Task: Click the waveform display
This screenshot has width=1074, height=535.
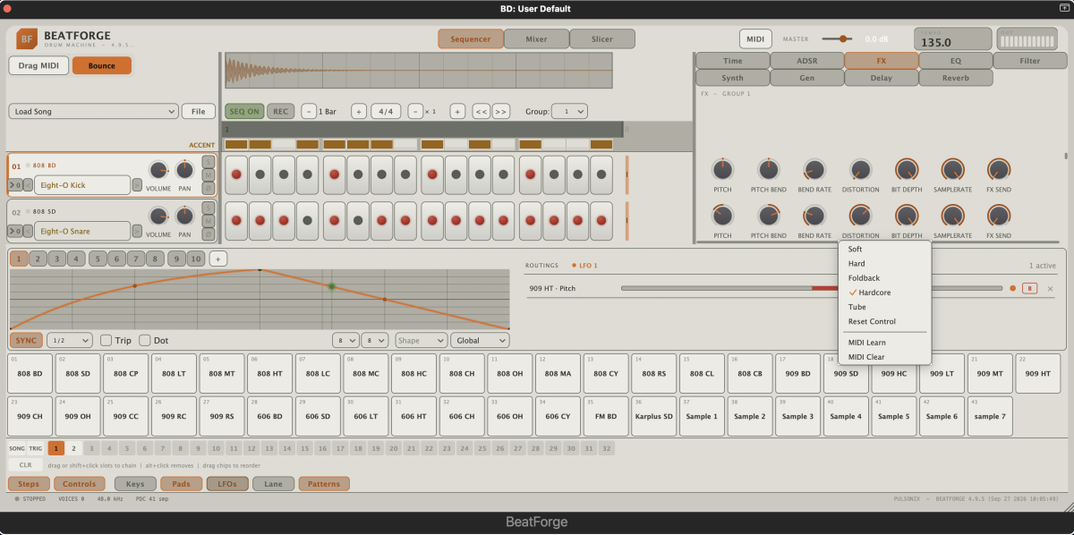Action: 418,70
